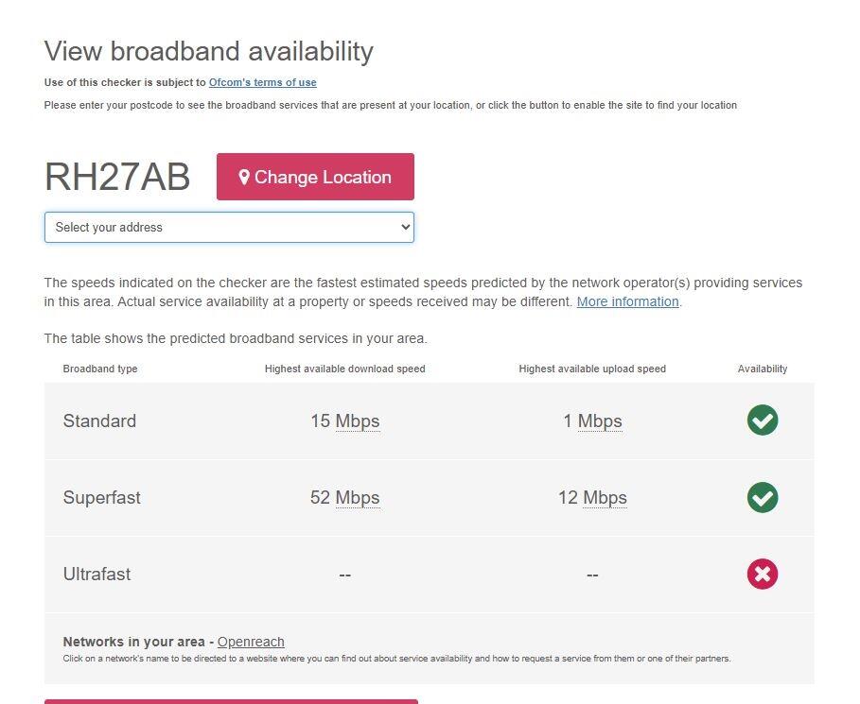Visit the Openreach network website
The width and height of the screenshot is (860, 704).
[x=250, y=642]
